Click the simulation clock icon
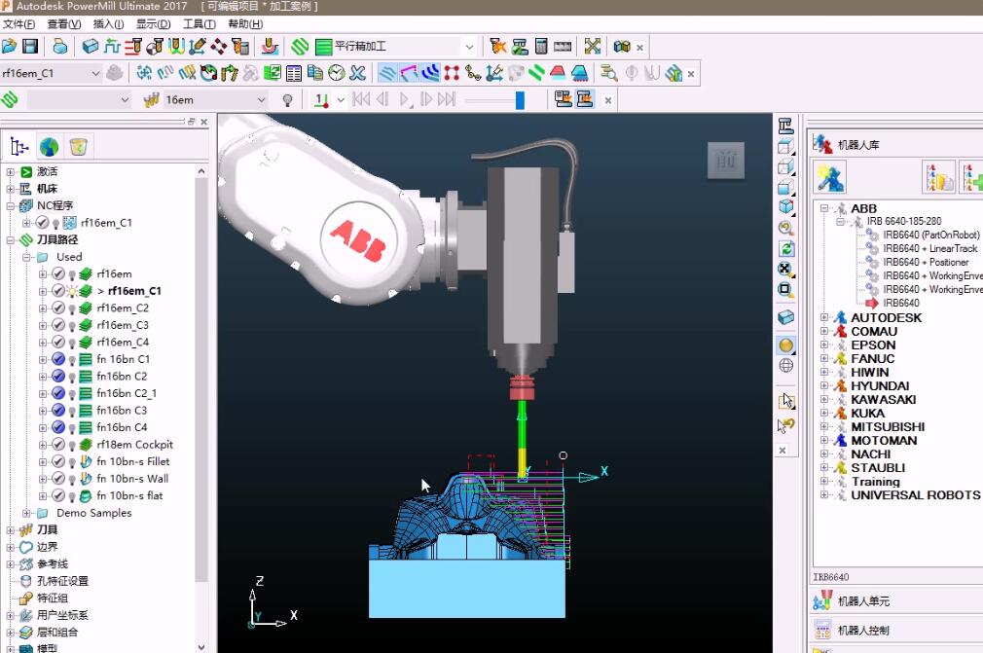Viewport: 983px width, 653px height. pos(337,73)
